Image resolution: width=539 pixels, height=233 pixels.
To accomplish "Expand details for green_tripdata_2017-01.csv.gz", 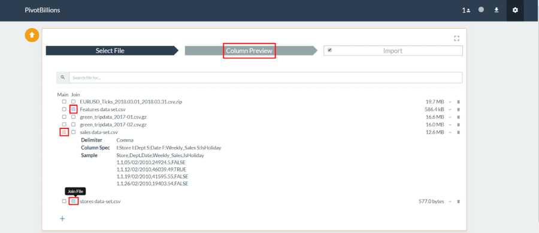I will 450,117.
